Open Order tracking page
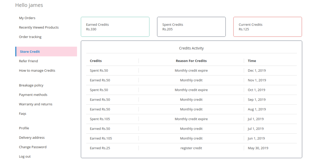317x164 pixels. pos(30,37)
